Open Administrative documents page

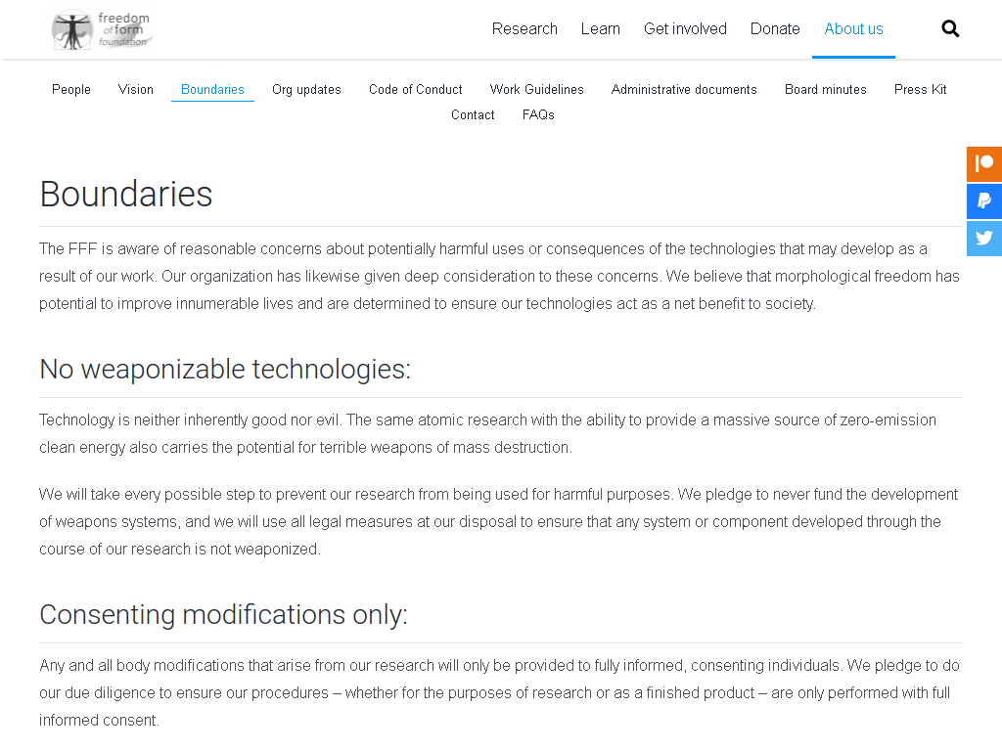(684, 89)
